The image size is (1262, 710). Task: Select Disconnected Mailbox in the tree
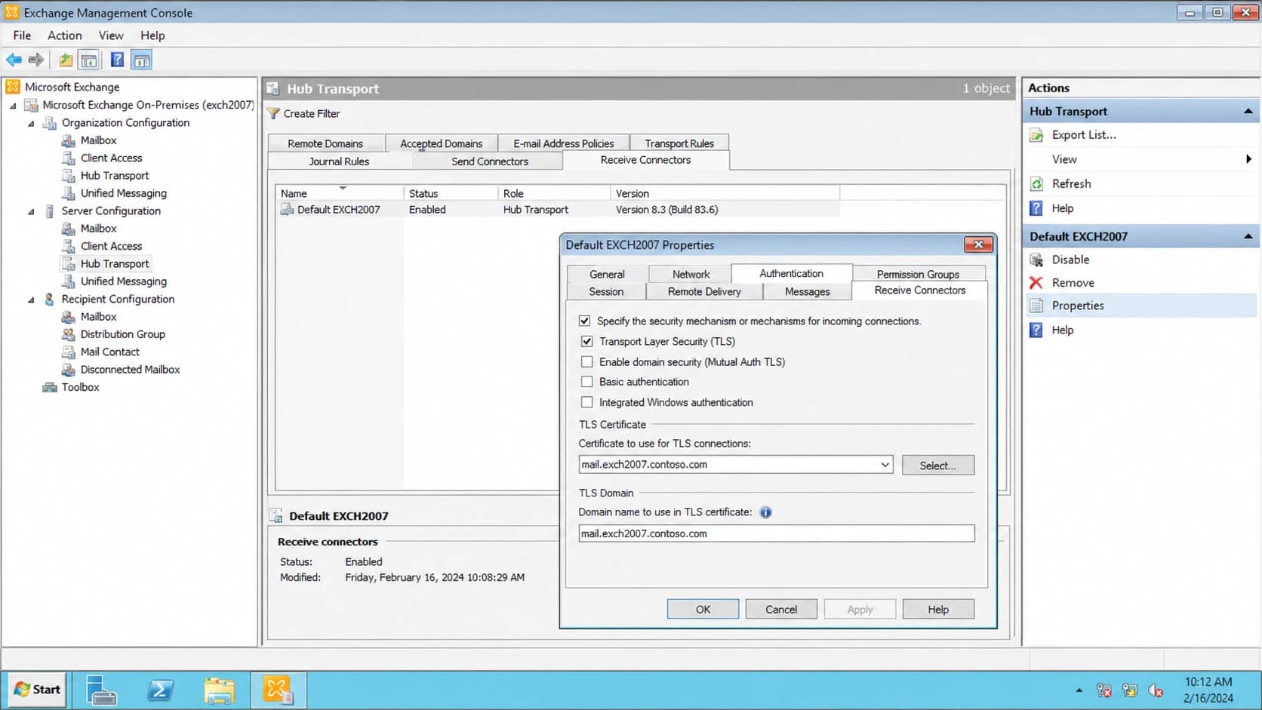(x=130, y=370)
